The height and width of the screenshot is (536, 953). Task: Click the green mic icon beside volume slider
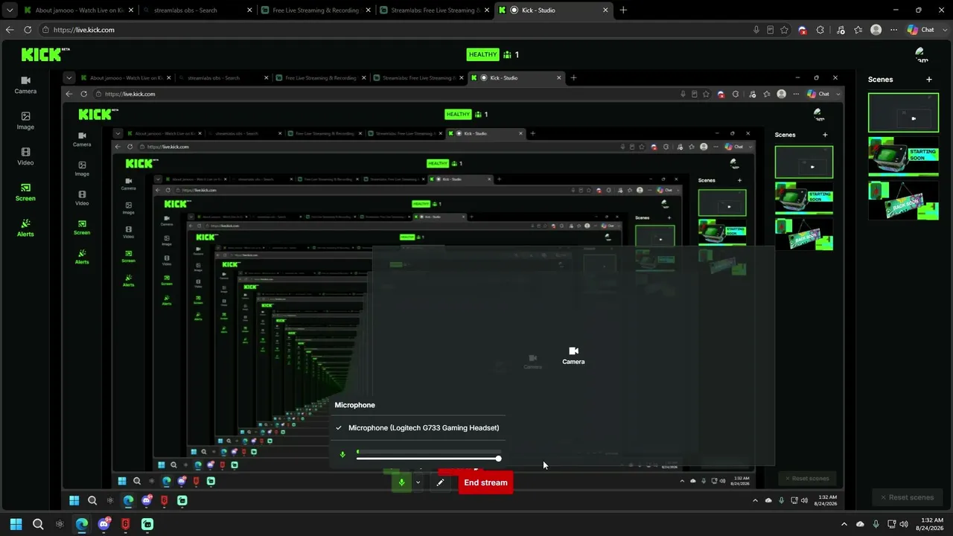pos(342,454)
